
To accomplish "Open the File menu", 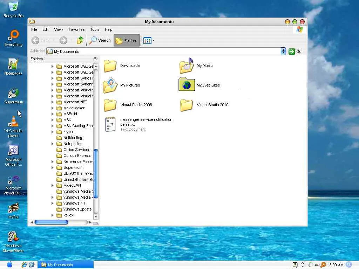I will coord(34,29).
